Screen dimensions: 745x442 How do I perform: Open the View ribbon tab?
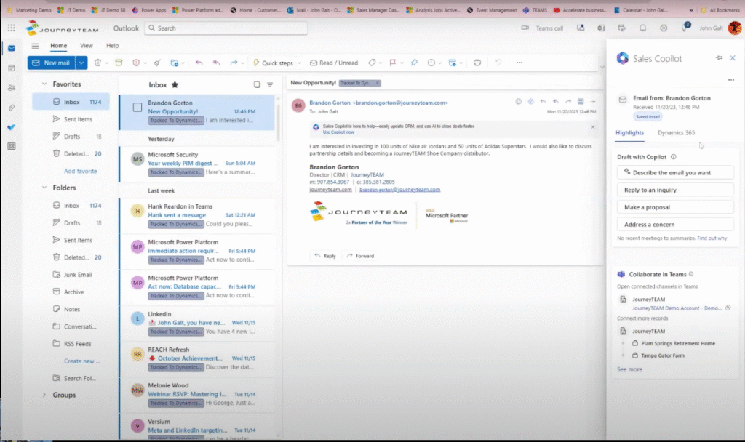click(x=87, y=46)
